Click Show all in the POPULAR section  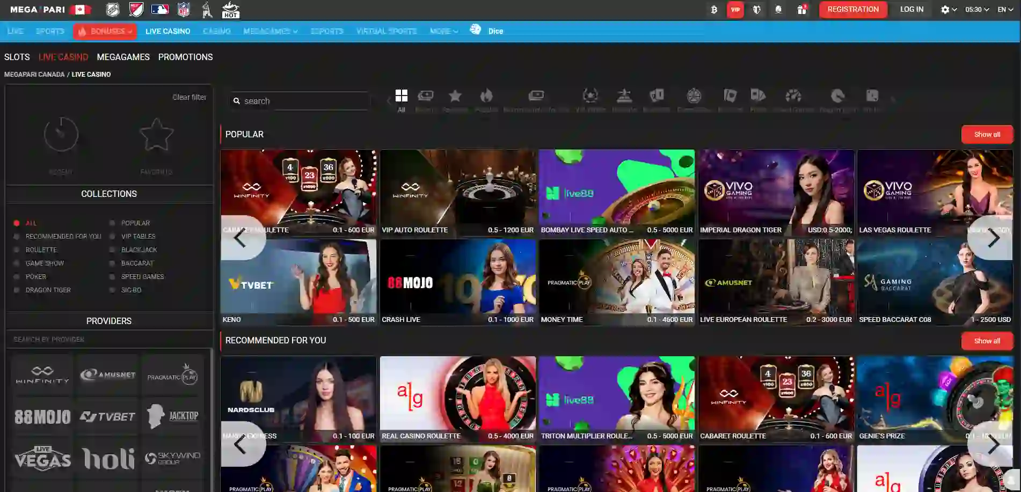[x=987, y=134]
